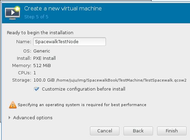Toggle Customize configuration before install checkbox
Viewport: 190px width, 140px height.
36,89
